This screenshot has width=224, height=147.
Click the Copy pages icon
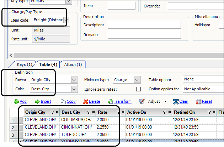pyautogui.click(x=63, y=102)
